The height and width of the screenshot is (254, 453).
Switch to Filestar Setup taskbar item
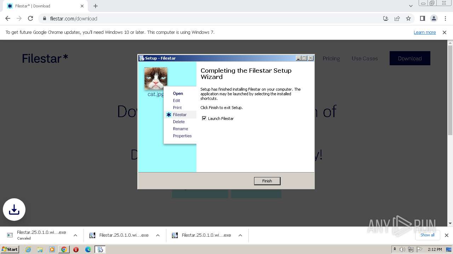[100, 249]
